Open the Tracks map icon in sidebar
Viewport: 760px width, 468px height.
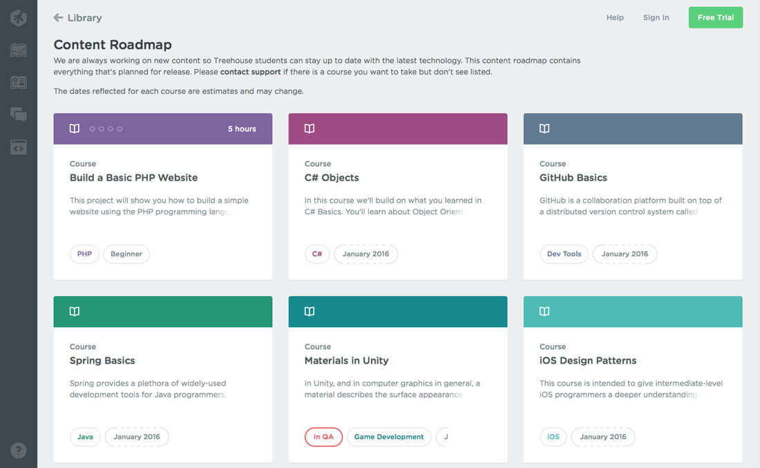(x=19, y=50)
